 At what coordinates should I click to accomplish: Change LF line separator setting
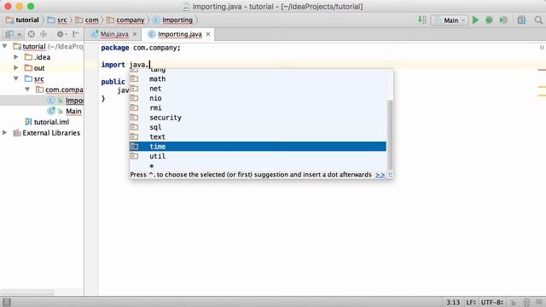pos(471,302)
